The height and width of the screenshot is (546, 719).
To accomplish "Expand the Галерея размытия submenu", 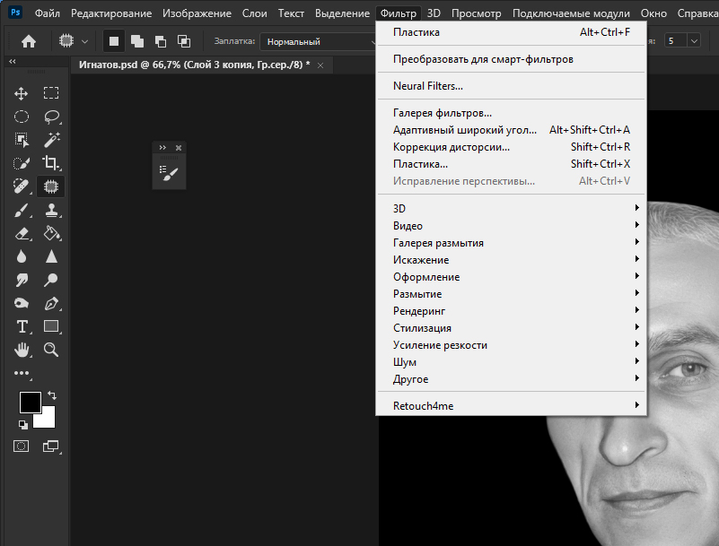I will (511, 243).
